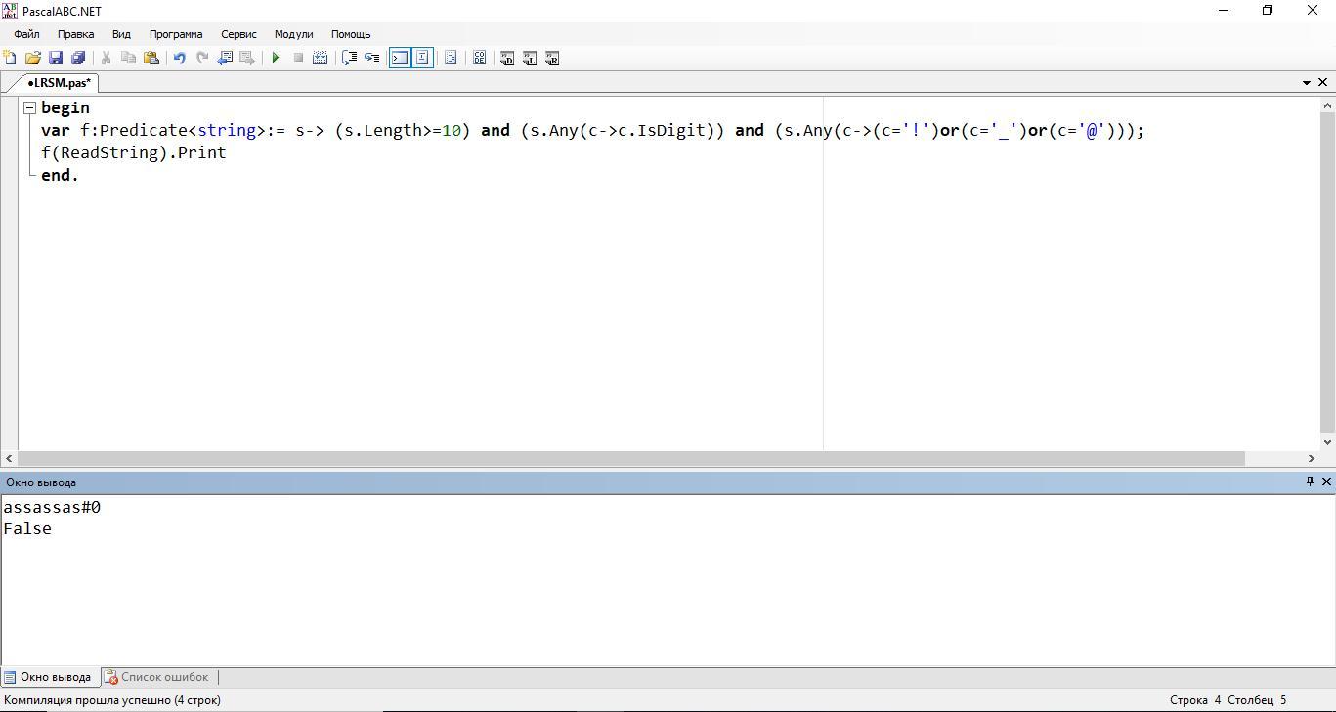This screenshot has width=1336, height=712.
Task: Click the editor vertical scrollbar up arrow
Action: point(1327,105)
